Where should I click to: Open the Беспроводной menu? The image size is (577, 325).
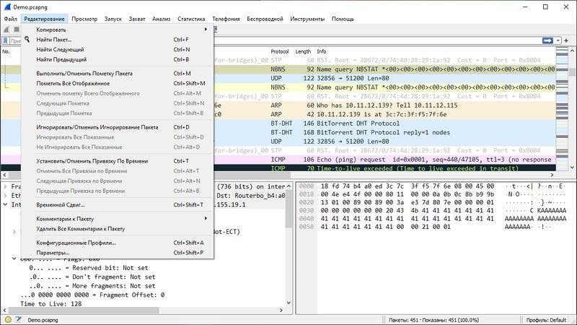point(265,19)
